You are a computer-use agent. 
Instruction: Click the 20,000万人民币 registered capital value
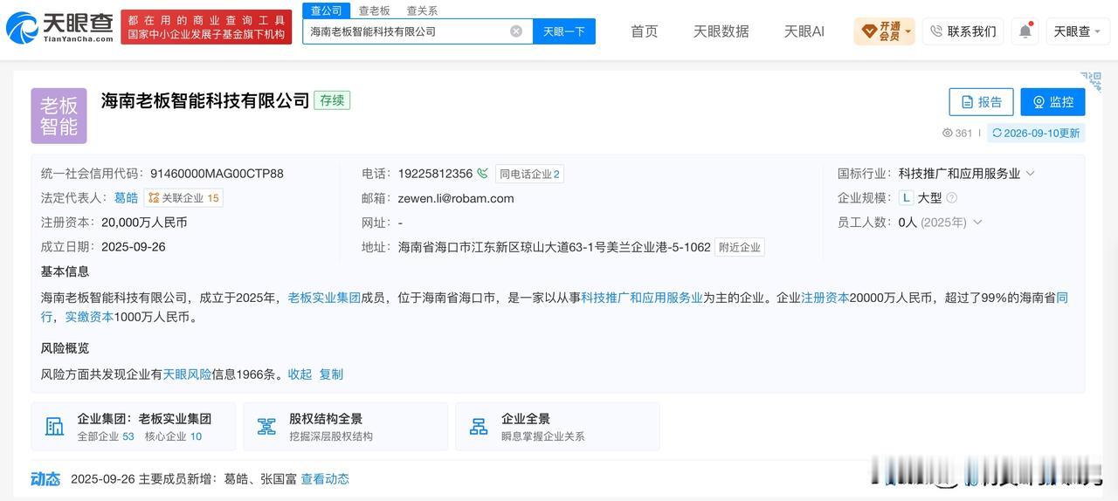pos(144,223)
